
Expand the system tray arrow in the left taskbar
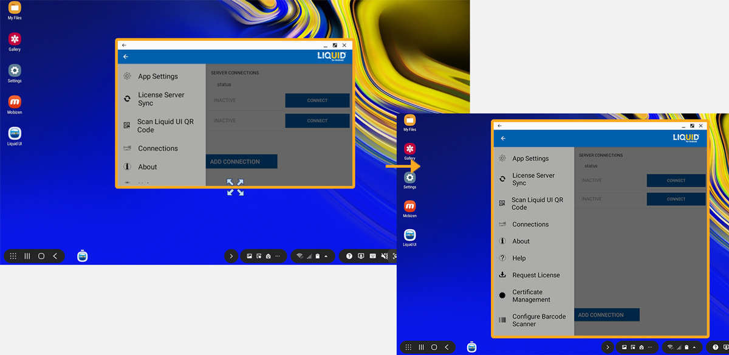click(326, 257)
